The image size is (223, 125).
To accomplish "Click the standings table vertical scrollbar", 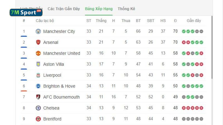I will click(x=212, y=47).
